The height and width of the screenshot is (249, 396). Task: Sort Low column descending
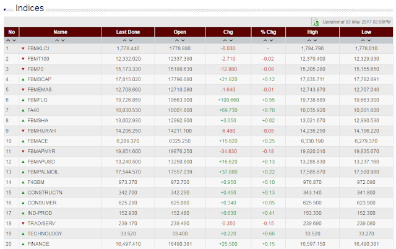pos(369,40)
